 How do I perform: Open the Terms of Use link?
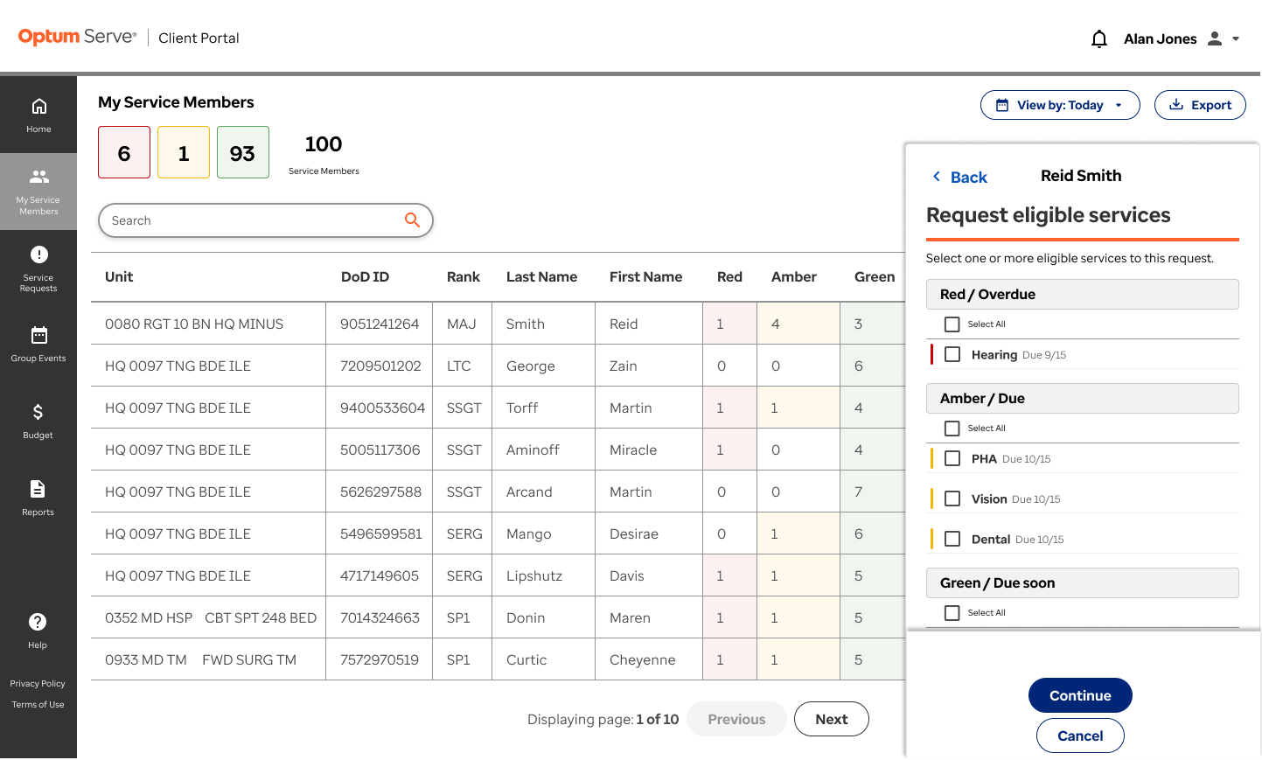[38, 705]
